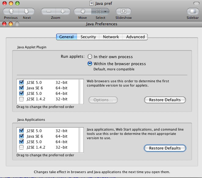Toggle the Sidebar in Preview
Screen dimensions: 202x178
(193, 11)
